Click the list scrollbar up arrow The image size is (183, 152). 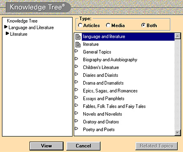178,36
